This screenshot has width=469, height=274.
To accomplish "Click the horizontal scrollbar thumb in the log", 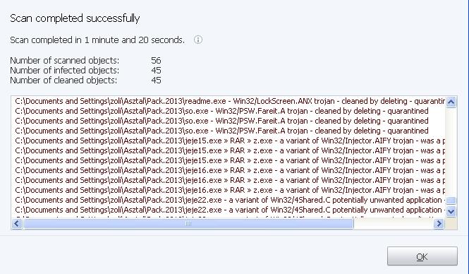I will [188, 223].
